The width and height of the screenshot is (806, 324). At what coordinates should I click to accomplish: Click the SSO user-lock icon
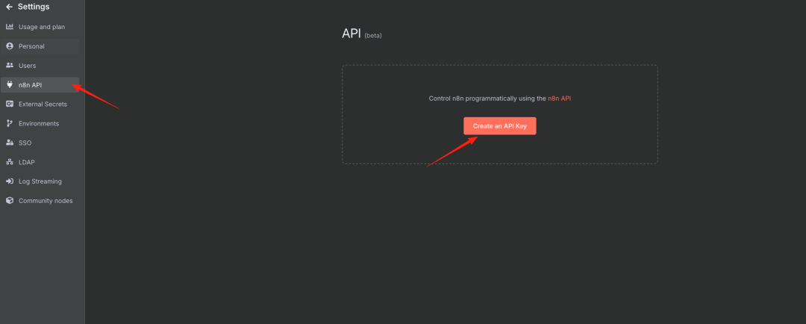[9, 143]
